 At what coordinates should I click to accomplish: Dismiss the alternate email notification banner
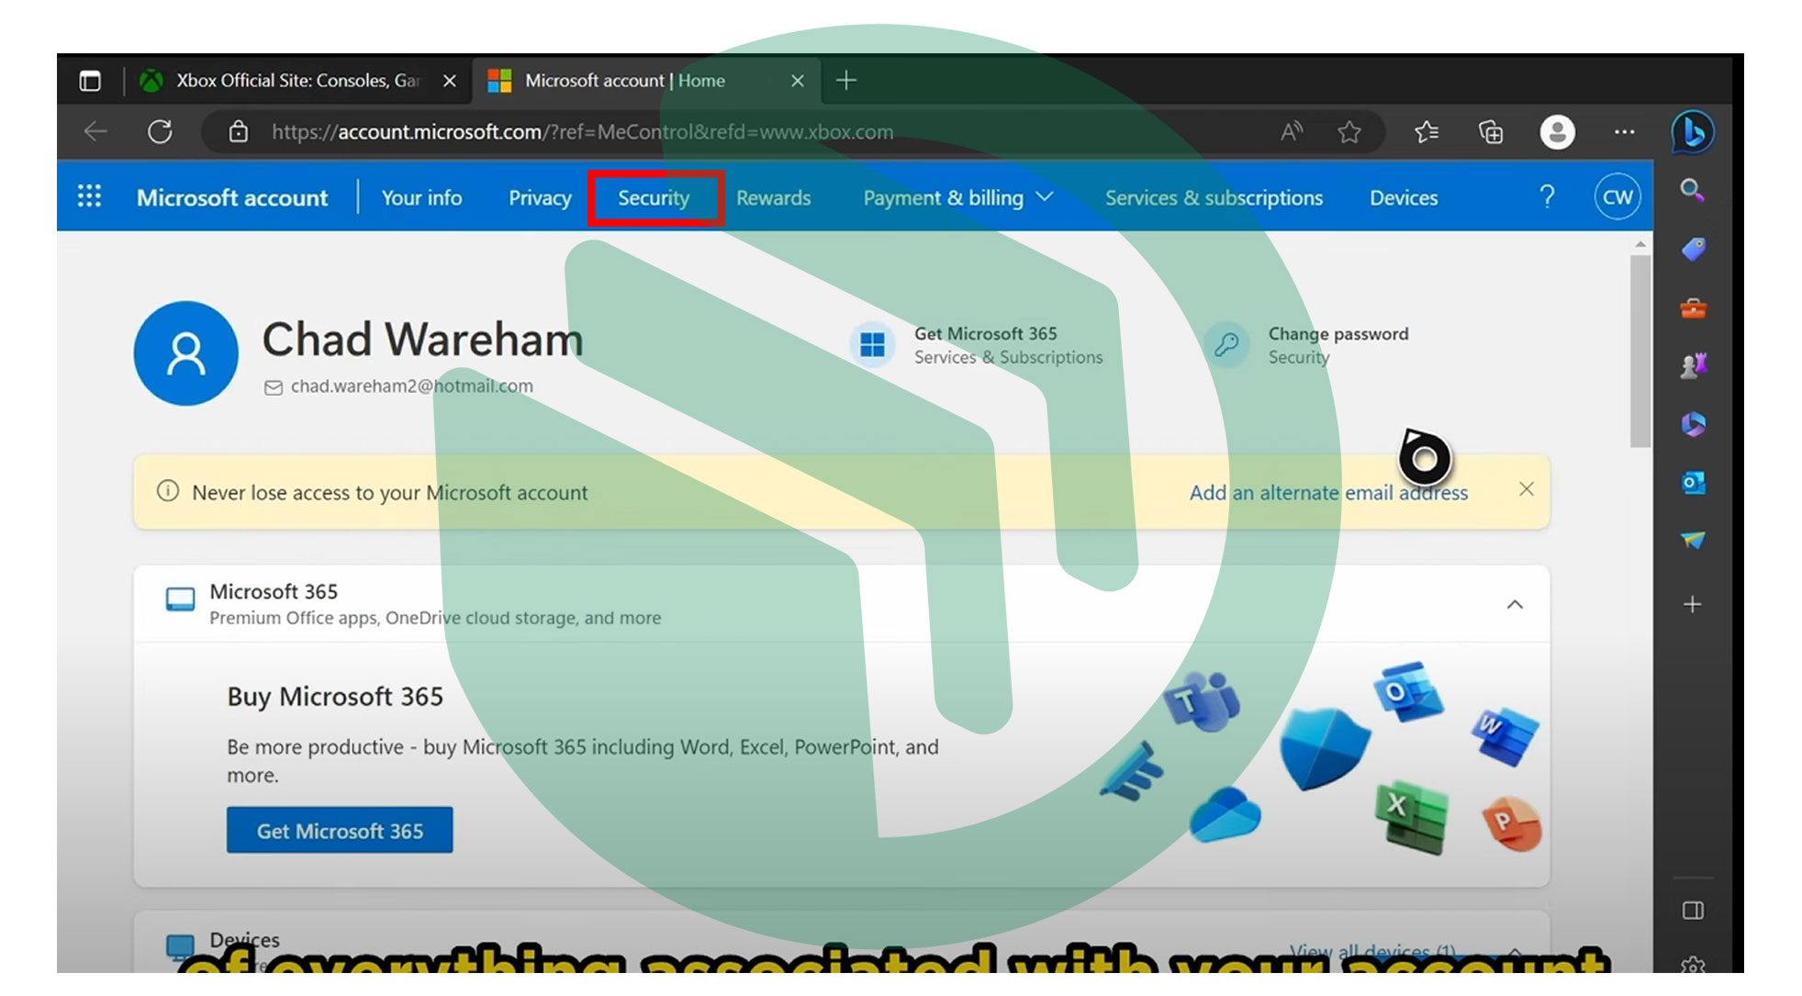pos(1526,489)
